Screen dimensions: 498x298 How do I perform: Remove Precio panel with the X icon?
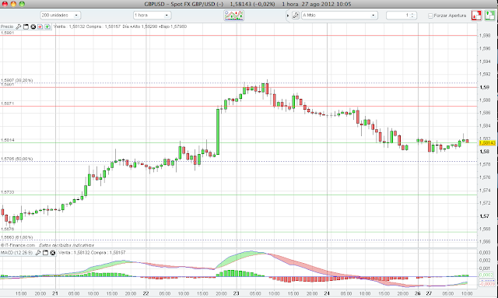click(33, 26)
